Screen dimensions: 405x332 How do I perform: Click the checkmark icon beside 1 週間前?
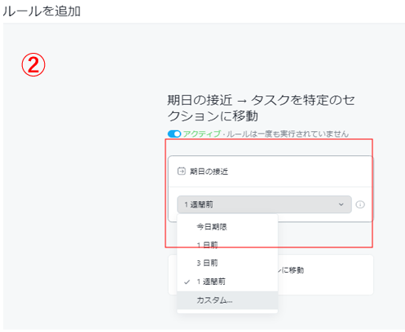[x=187, y=282]
